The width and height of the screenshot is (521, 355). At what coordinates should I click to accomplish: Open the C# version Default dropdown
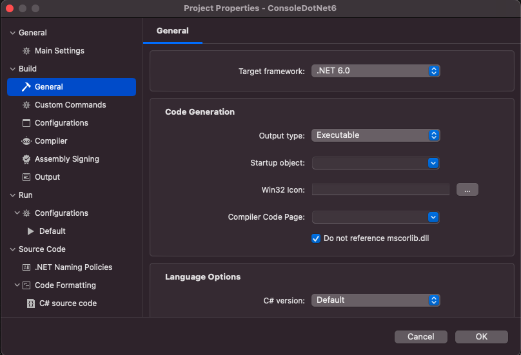pos(376,300)
